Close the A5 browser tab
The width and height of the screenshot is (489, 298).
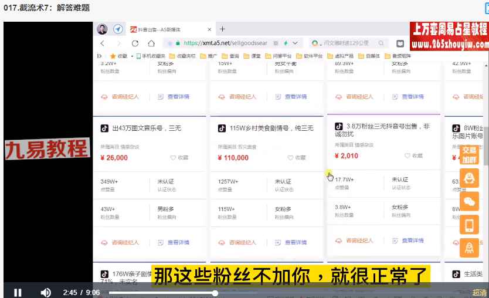click(209, 29)
